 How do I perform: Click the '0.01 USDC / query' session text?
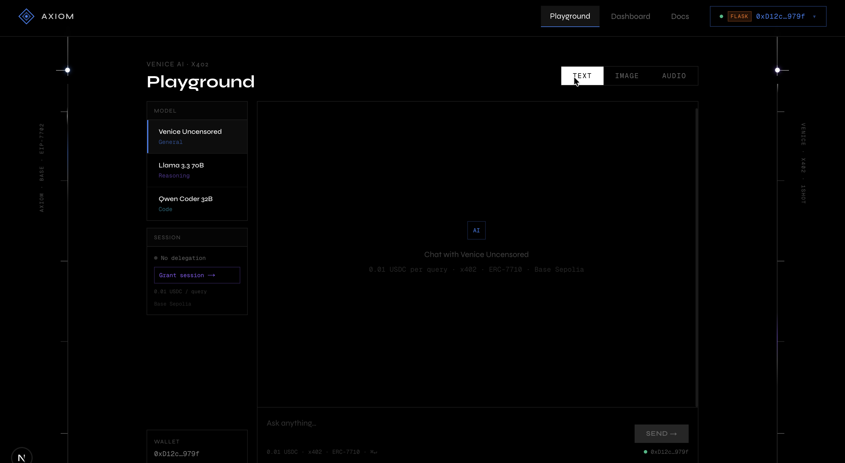pyautogui.click(x=180, y=292)
